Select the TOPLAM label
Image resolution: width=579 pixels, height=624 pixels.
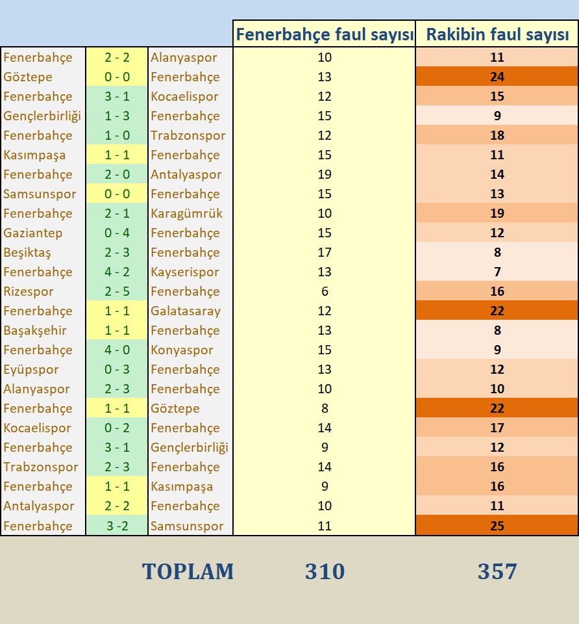click(x=188, y=571)
